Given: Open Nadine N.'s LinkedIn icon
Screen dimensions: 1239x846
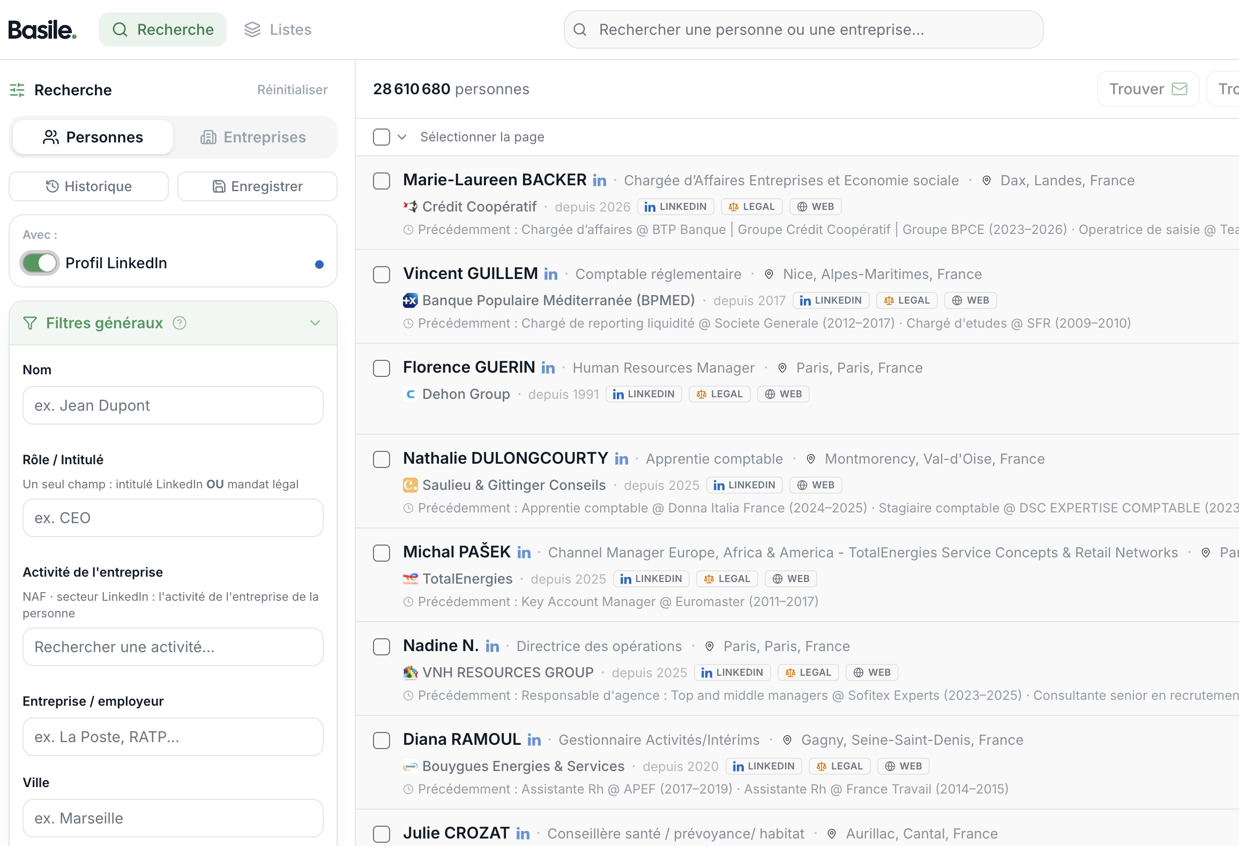Looking at the screenshot, I should pos(492,647).
